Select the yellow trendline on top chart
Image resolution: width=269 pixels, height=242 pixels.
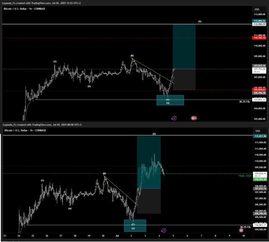(152, 70)
